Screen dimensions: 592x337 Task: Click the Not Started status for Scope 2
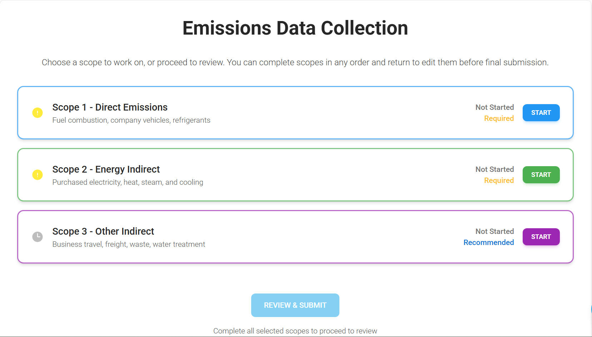[494, 169]
